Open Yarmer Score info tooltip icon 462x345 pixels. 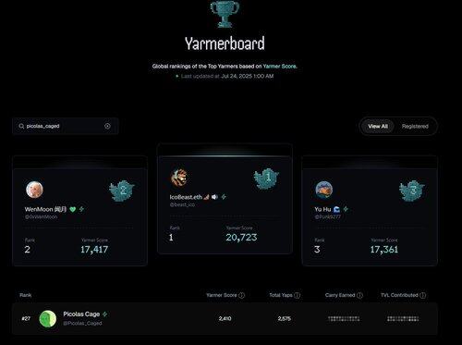tap(242, 295)
